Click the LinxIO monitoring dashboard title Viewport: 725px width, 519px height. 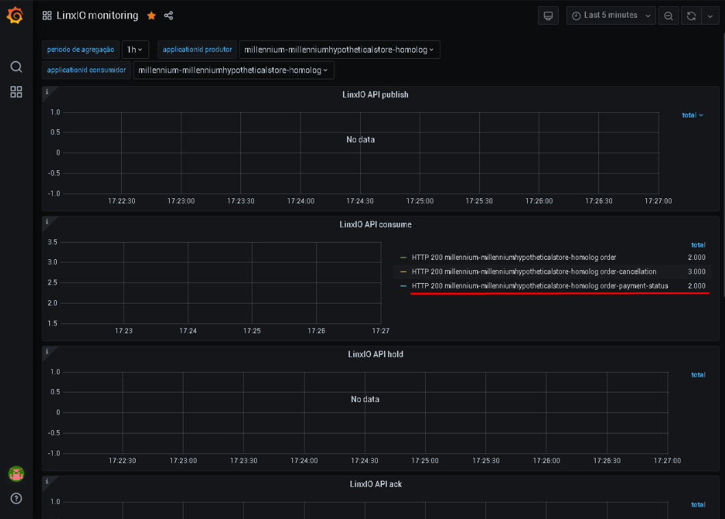coord(97,16)
